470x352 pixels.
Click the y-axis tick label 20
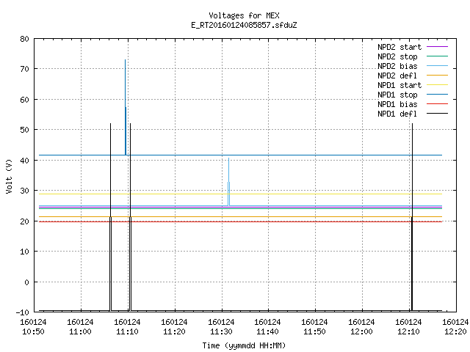click(x=24, y=221)
